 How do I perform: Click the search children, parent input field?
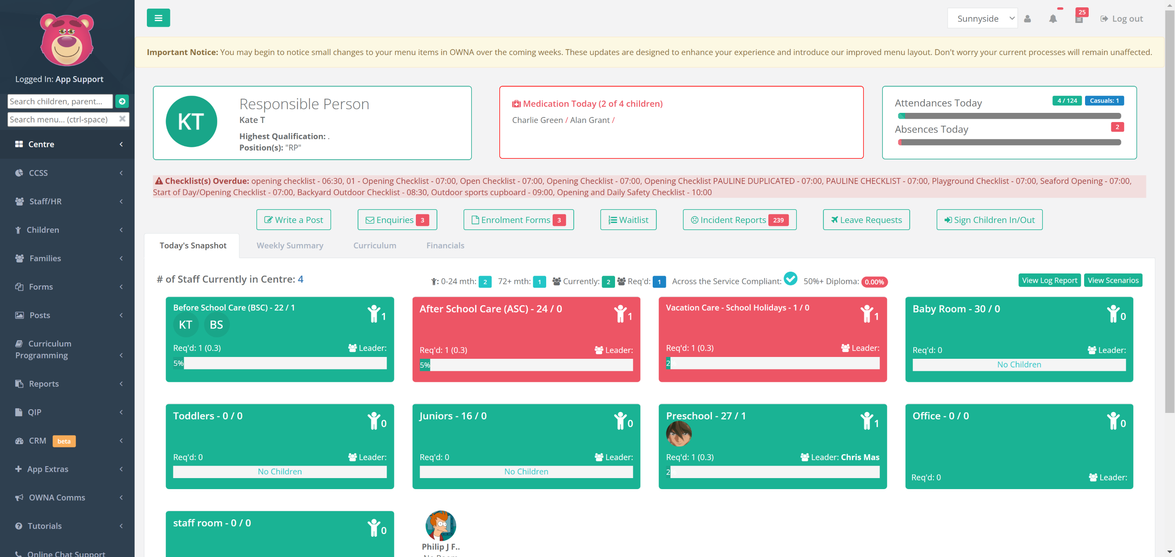click(60, 101)
